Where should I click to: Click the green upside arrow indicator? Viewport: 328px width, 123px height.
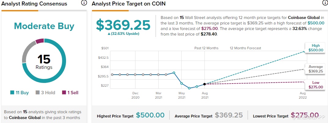pos(109,34)
